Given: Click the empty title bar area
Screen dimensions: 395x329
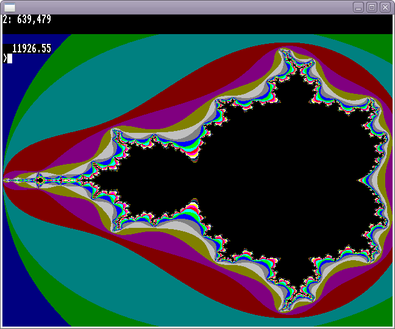Looking at the screenshot, I should click(x=183, y=7).
